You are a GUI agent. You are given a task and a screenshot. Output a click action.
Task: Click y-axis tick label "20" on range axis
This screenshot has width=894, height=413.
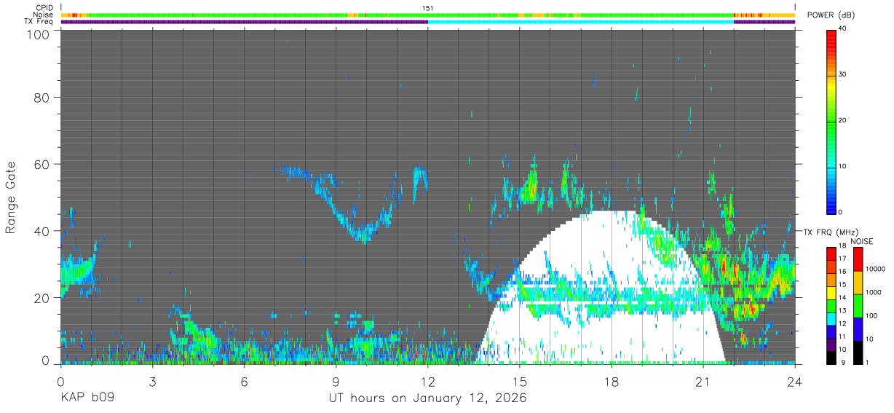42,298
